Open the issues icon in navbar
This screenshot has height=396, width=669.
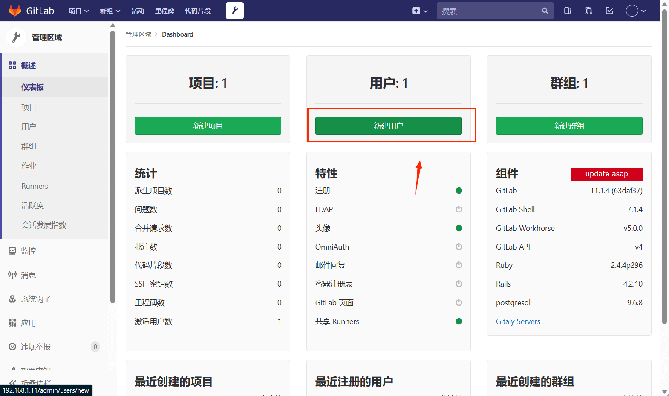pos(568,11)
